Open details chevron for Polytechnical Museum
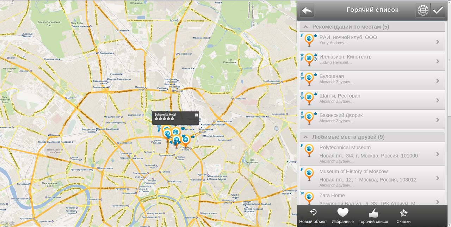This screenshot has width=451, height=227. (x=438, y=154)
